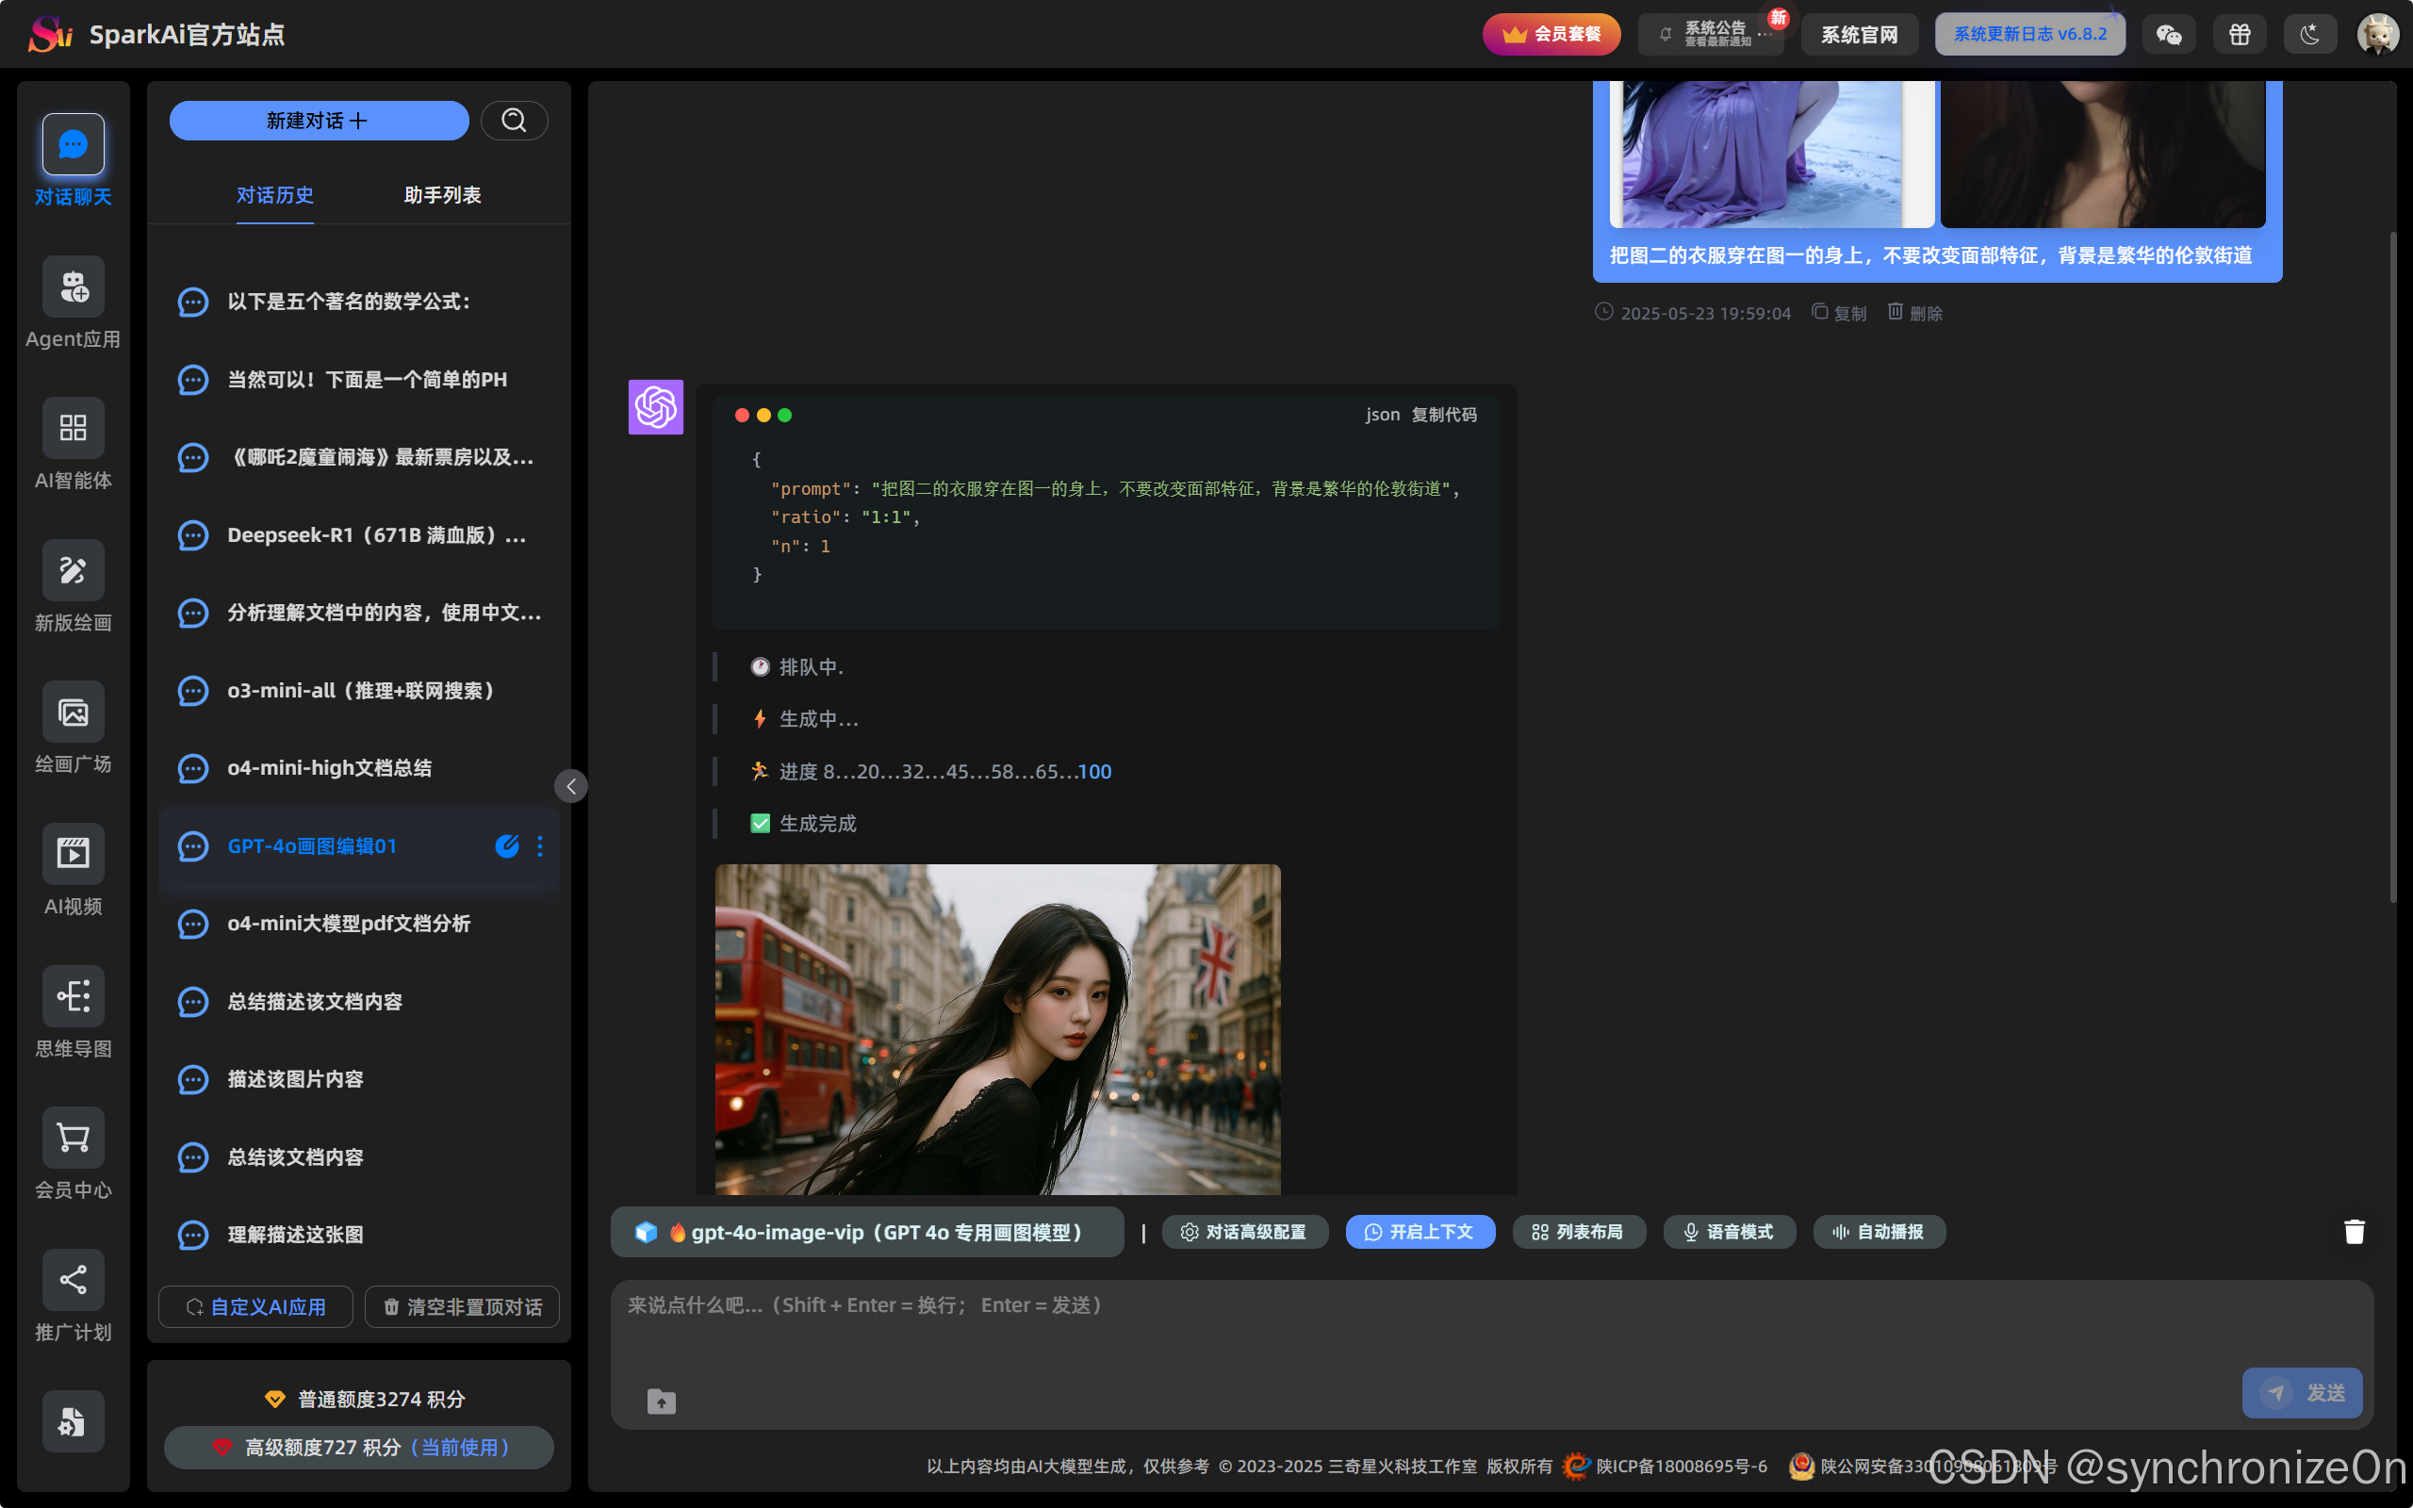The image size is (2413, 1508).
Task: Open the mind map sidebar icon
Action: pyautogui.click(x=73, y=996)
